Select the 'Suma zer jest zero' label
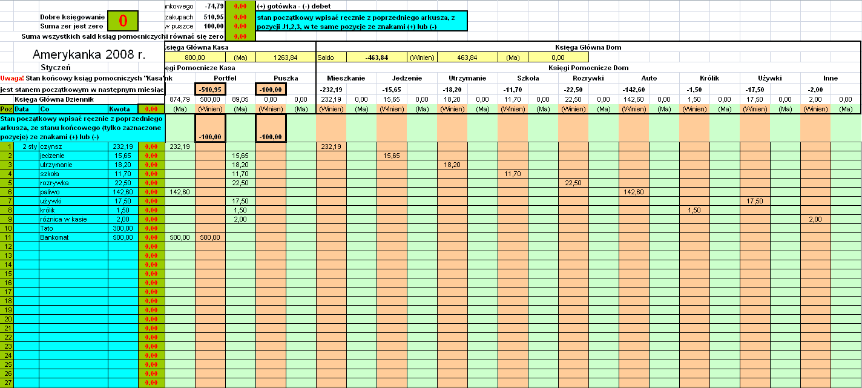This screenshot has width=862, height=388. pos(72,25)
